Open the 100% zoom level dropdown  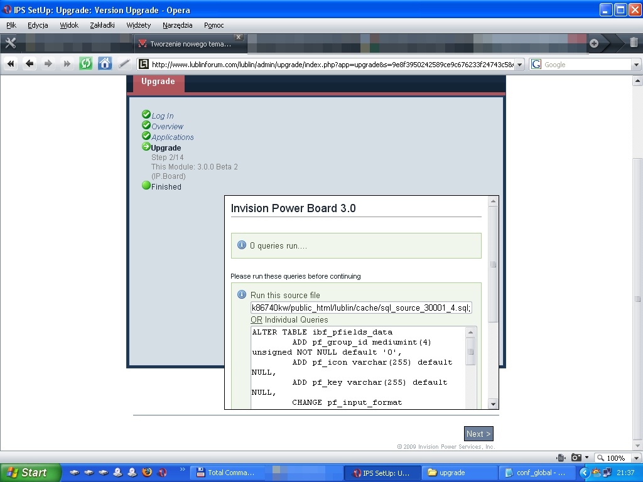click(x=637, y=458)
